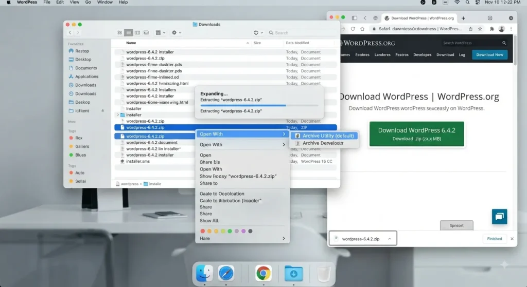Click the Expanding progress bar
Viewport: 527px width, 287px height.
point(259,105)
